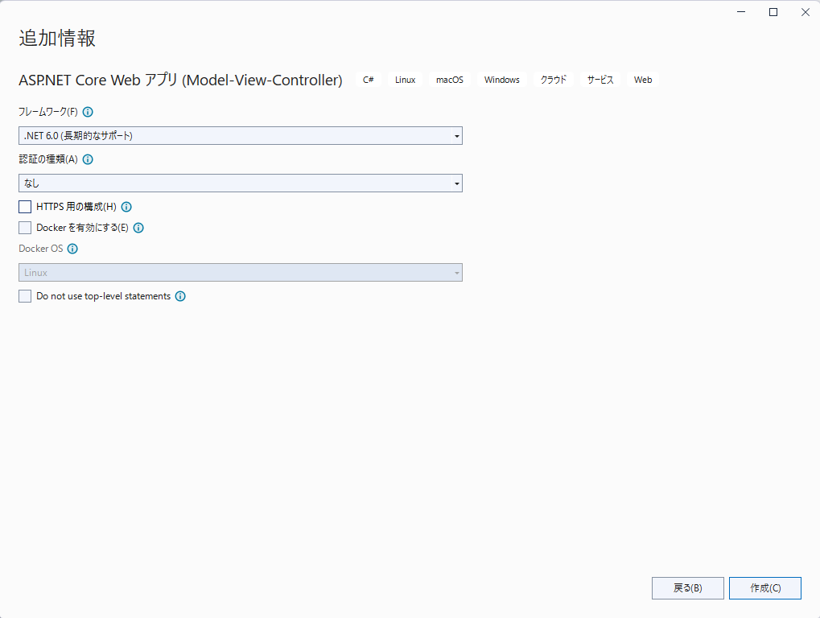820x618 pixels.
Task: Click the Docker OS label text
Action: tap(41, 249)
